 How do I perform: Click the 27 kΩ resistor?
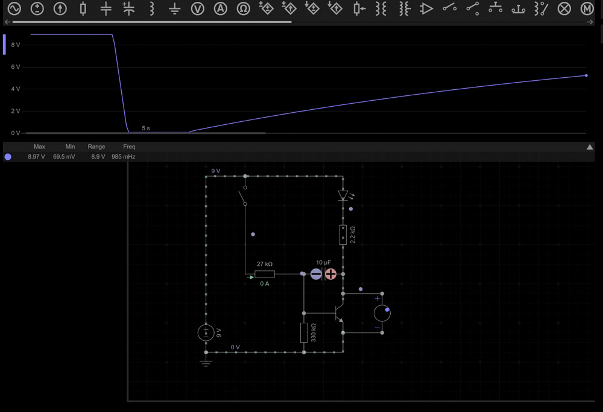click(x=264, y=274)
